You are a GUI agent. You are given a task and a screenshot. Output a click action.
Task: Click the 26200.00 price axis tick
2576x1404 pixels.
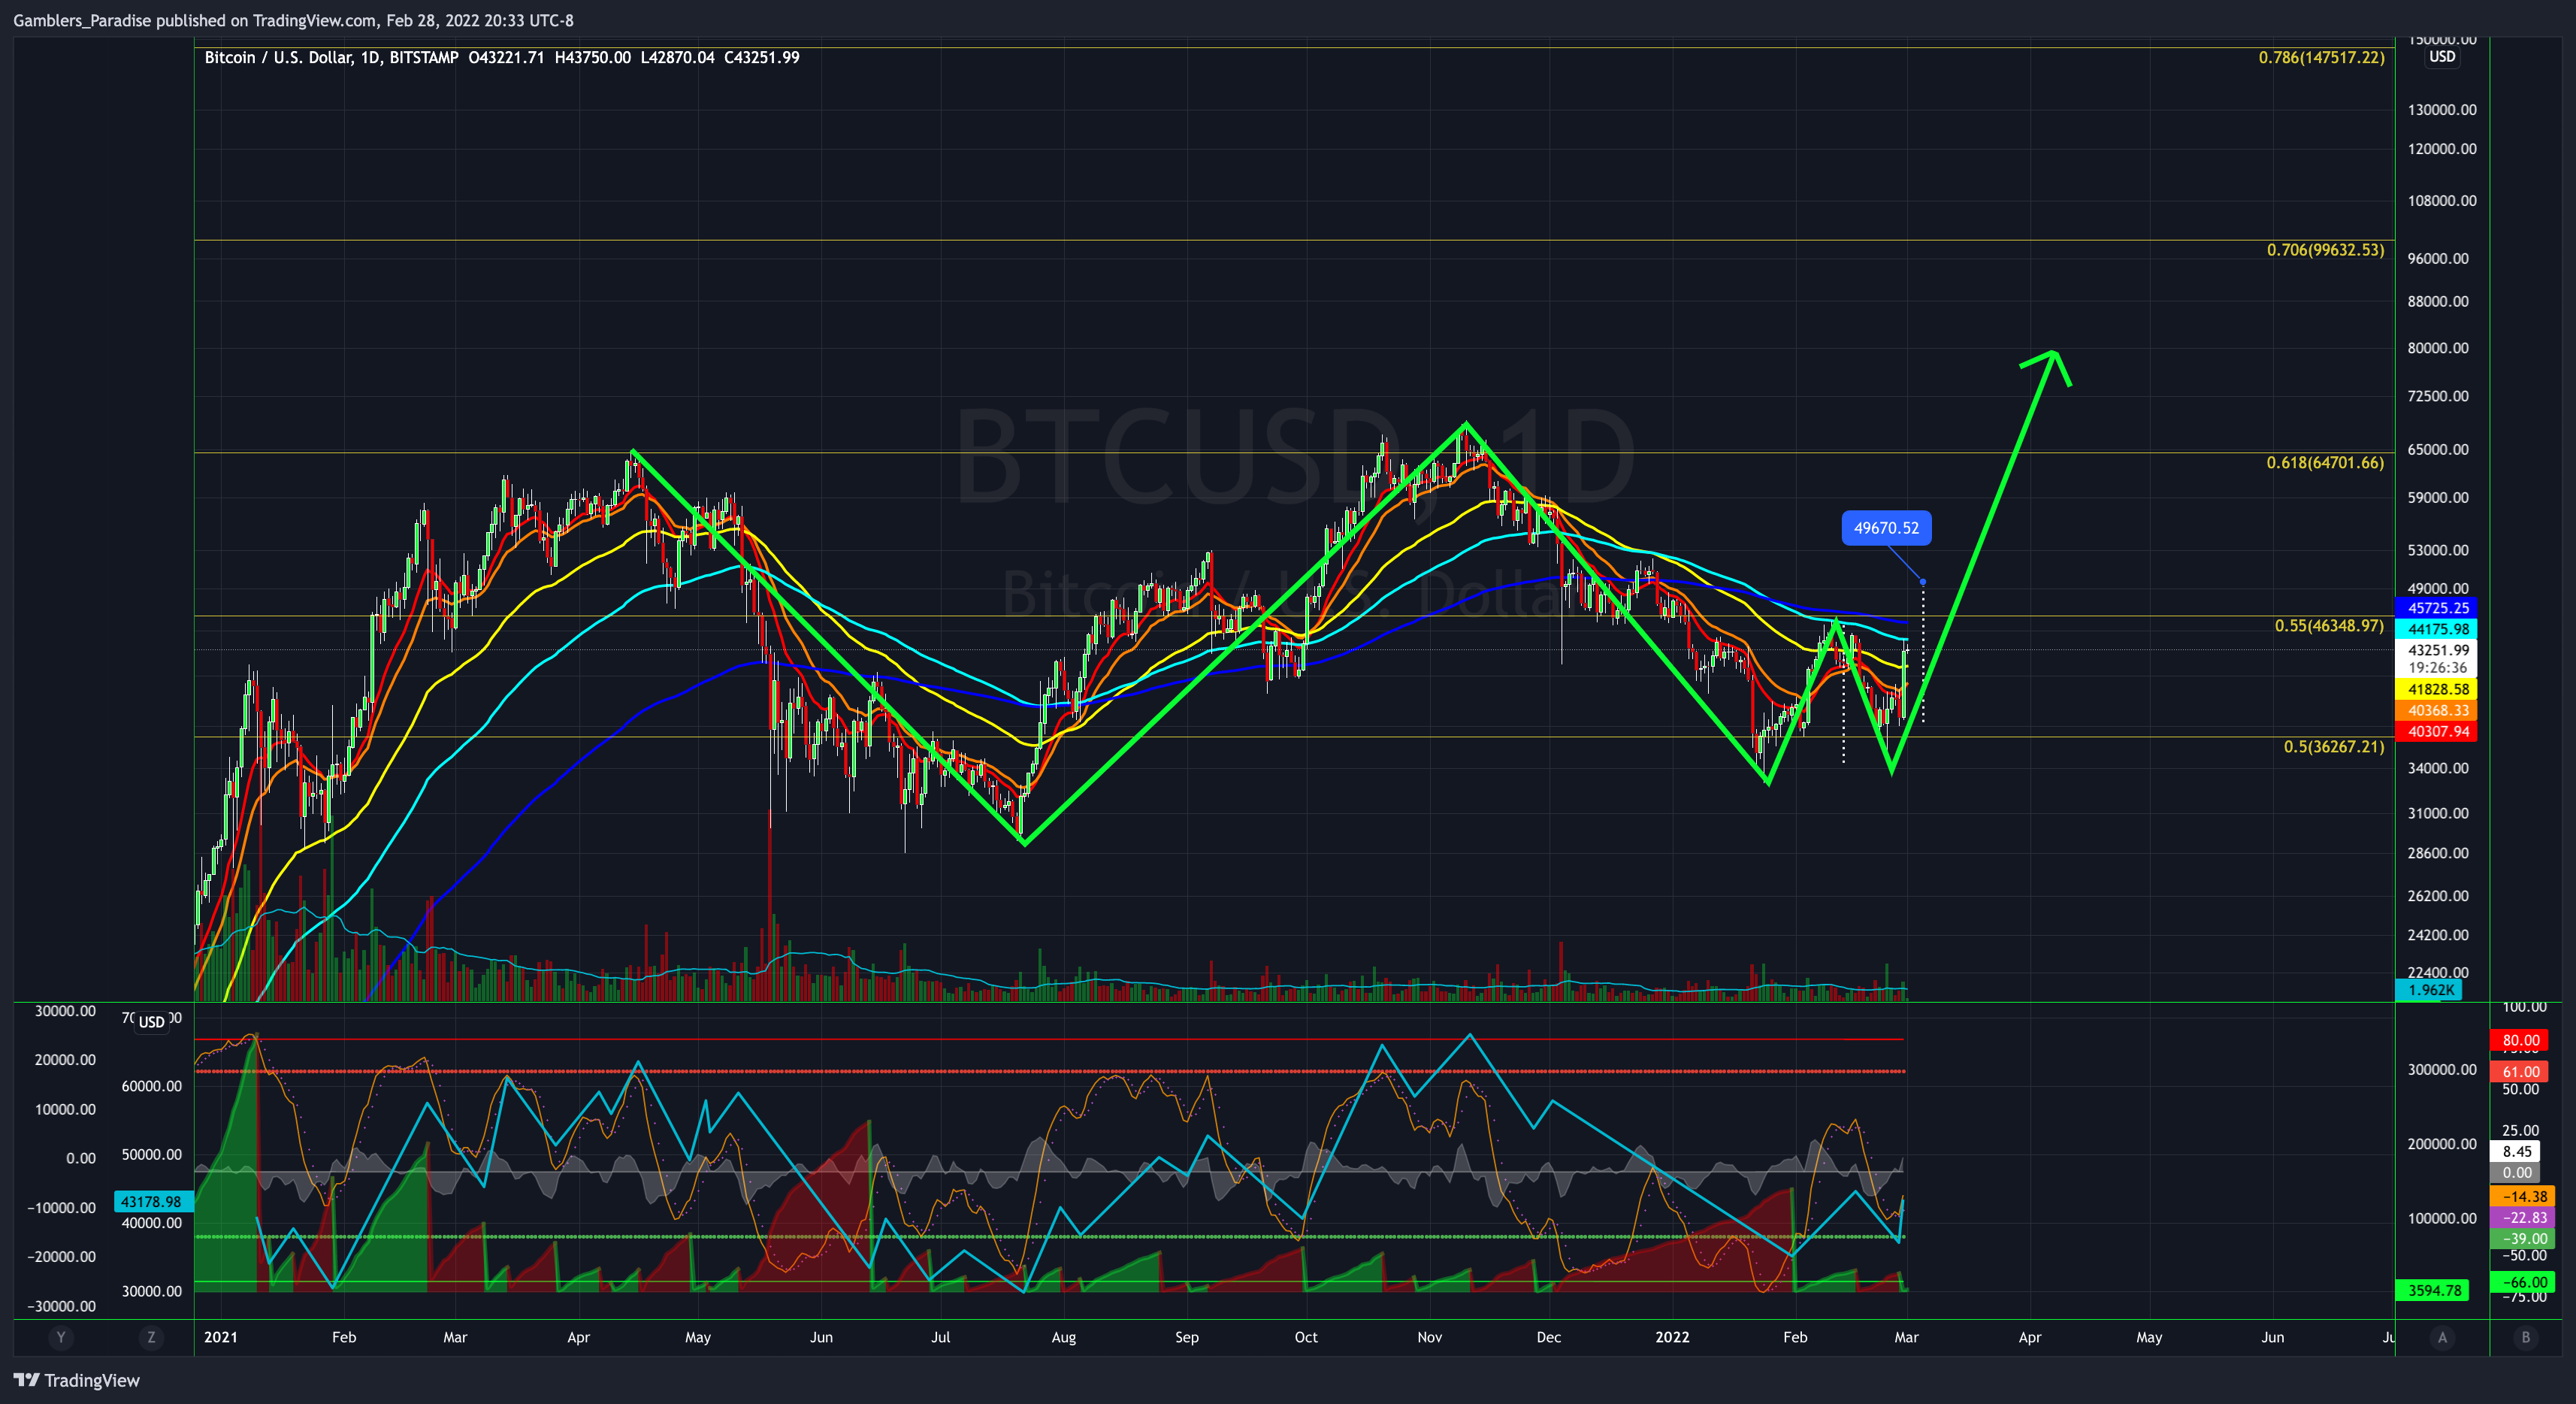(2438, 896)
